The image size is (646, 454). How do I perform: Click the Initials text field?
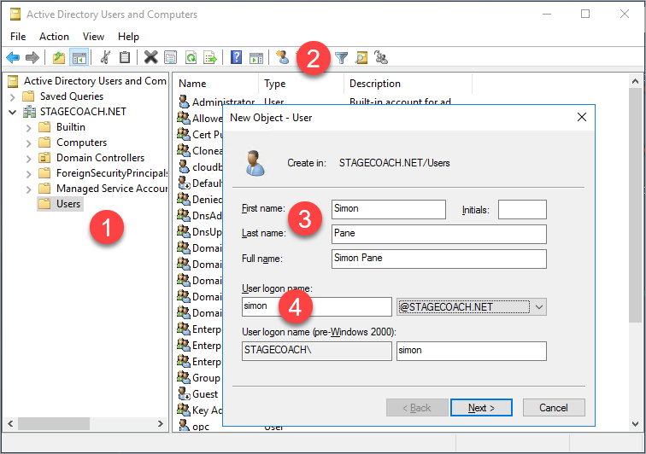click(x=521, y=209)
